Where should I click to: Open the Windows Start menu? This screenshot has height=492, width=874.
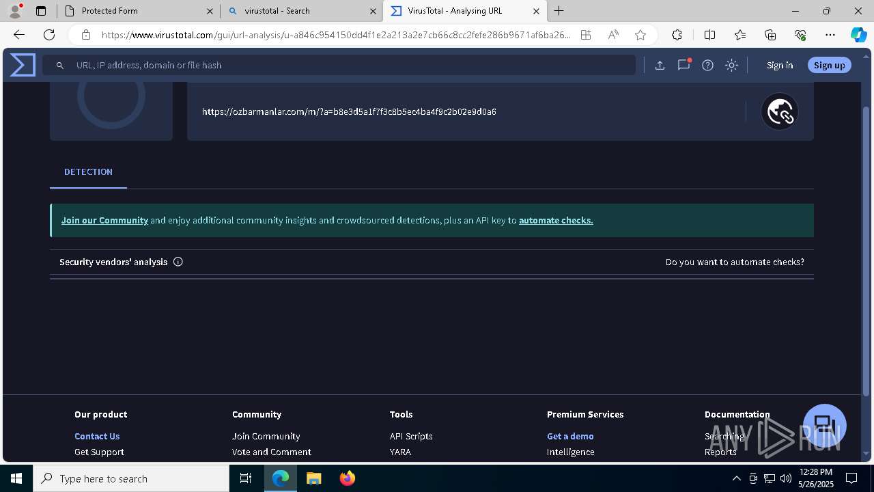16,478
